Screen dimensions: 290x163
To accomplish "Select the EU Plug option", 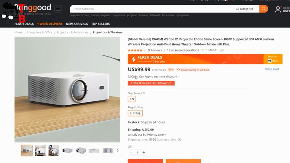I will pos(135,113).
